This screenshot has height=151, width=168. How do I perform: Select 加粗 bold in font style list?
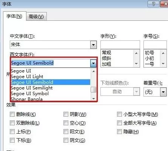(x=106, y=64)
